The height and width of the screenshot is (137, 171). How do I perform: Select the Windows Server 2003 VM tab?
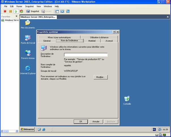pyautogui.click(x=38, y=17)
